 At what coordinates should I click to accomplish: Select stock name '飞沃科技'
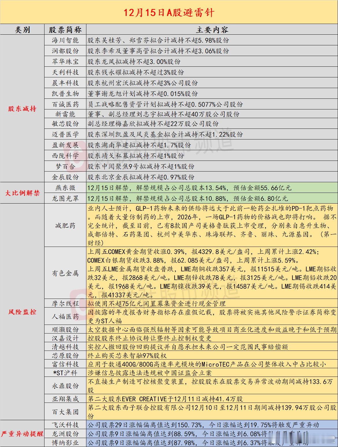65,425
